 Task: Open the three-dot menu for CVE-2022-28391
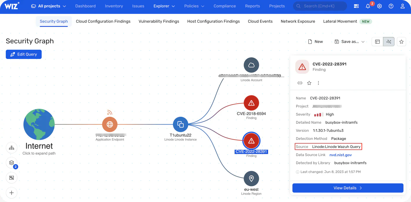(318, 83)
